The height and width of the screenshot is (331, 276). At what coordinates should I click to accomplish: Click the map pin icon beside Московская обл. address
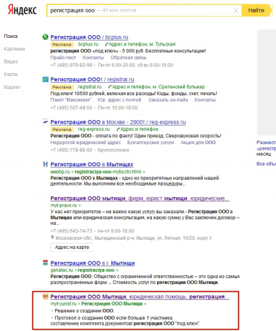click(52, 238)
